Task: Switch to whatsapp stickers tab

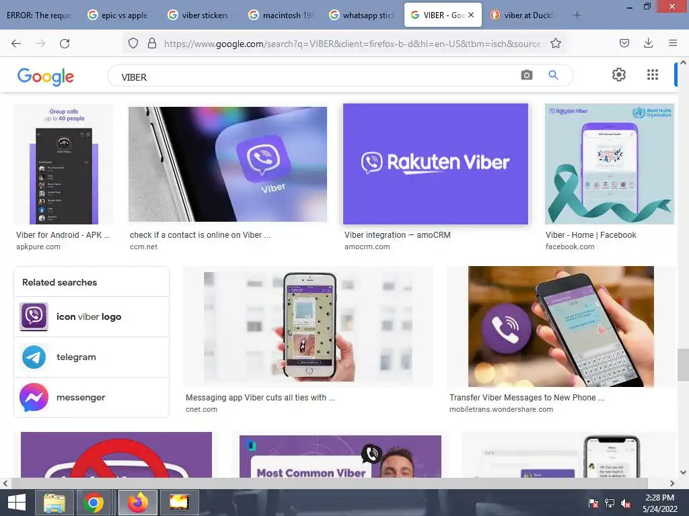Action: click(362, 15)
